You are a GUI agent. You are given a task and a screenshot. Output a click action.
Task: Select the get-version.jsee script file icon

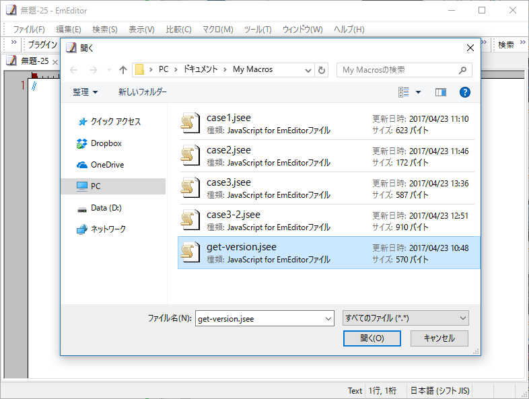[x=190, y=252]
